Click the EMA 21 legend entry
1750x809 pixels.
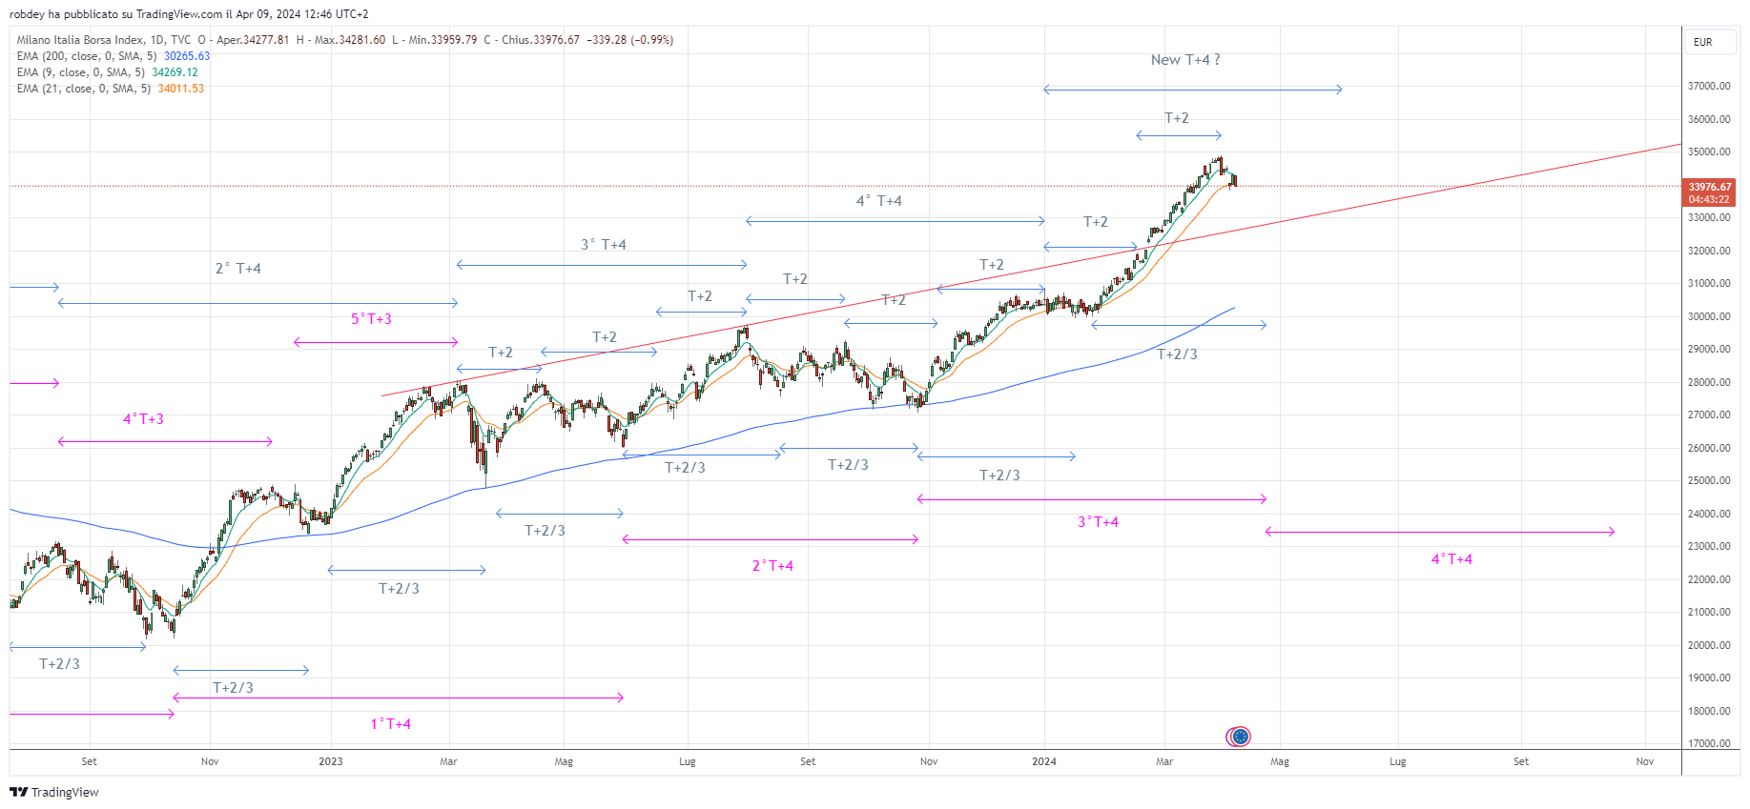point(84,89)
